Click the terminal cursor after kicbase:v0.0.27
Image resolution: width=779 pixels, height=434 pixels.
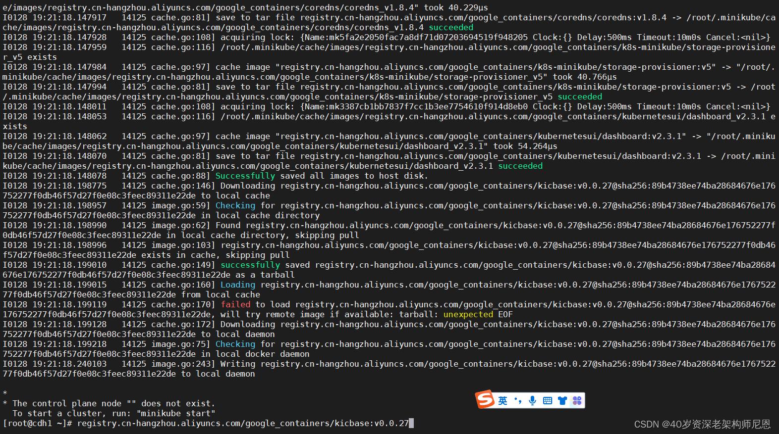pyautogui.click(x=411, y=423)
